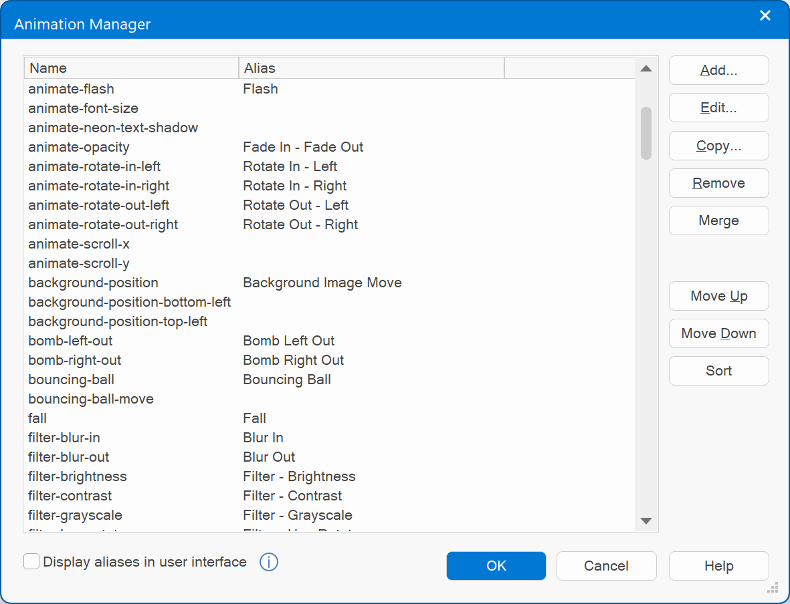The width and height of the screenshot is (790, 604).
Task: Open the Help documentation
Action: coord(718,566)
